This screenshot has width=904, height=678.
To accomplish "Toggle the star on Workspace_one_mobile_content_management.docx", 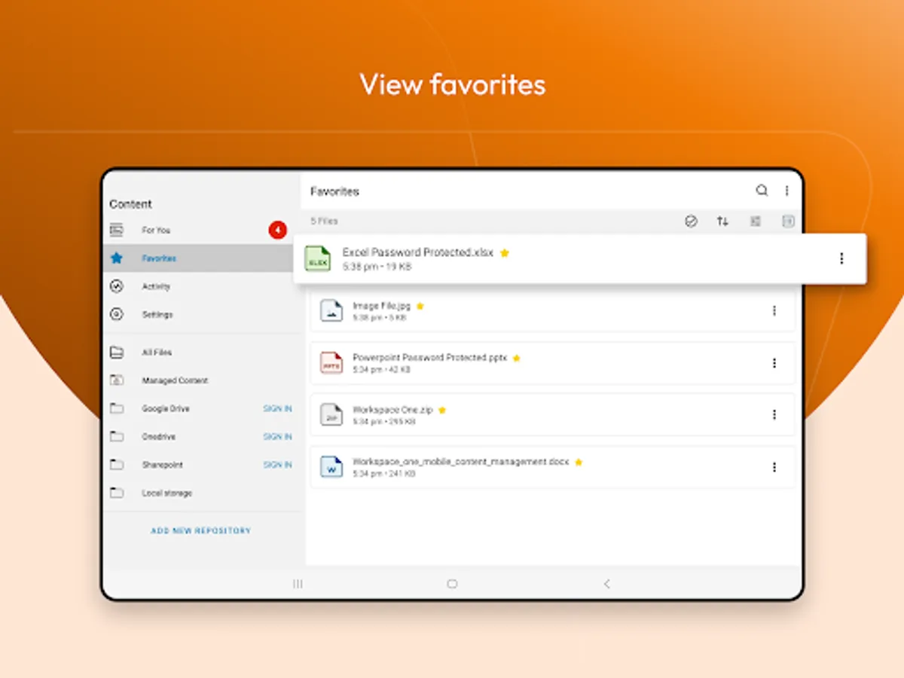I will coord(579,462).
